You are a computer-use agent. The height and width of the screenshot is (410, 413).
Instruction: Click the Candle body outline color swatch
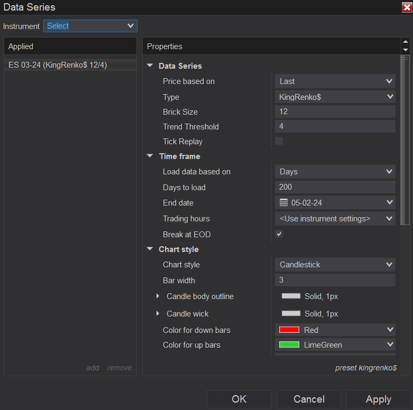[291, 296]
